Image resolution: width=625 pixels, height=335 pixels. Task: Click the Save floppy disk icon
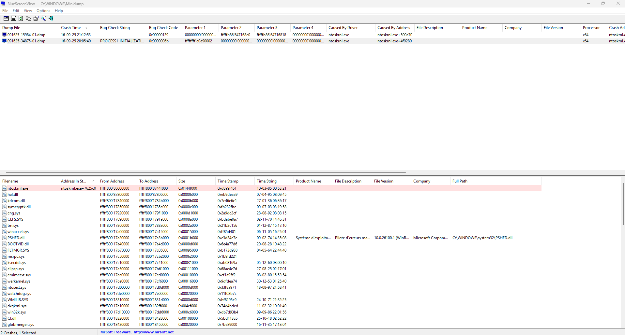pos(14,18)
